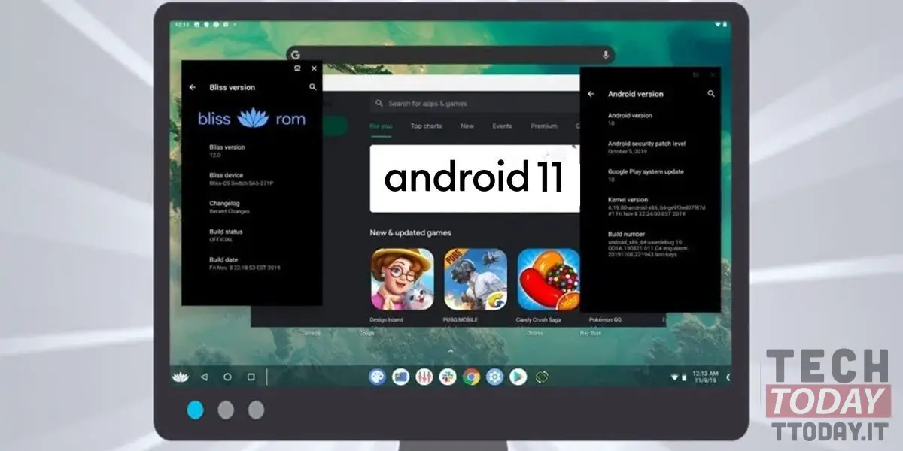Open the red striped app in taskbar
The image size is (903, 451).
(424, 377)
